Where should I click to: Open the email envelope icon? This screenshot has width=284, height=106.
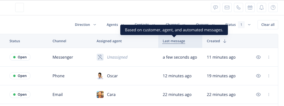[227, 7]
